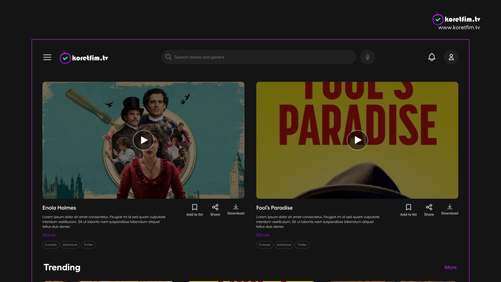The image size is (501, 282).
Task: Download the Enola Holmes movie
Action: tap(236, 209)
